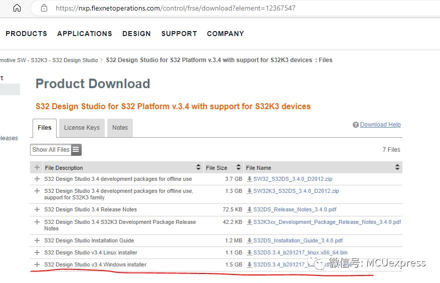This screenshot has width=440, height=283.
Task: Expand the Linux installer row
Action: point(37,253)
